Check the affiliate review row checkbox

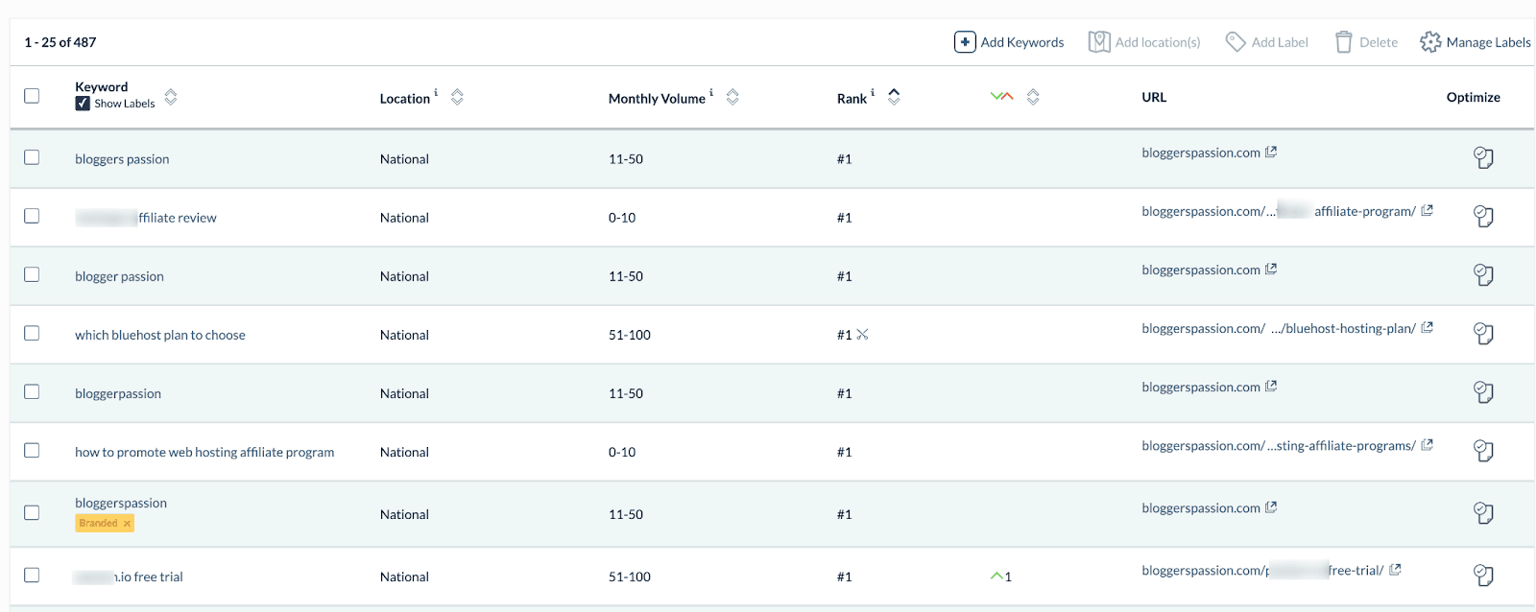(32, 216)
